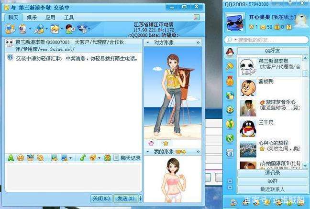Select the penguin QQ friends side tab
Screen dimensions: 310x209
coord(230,52)
